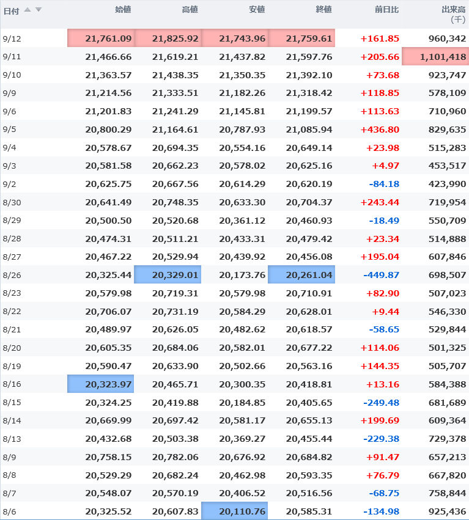This screenshot has width=469, height=520.
Task: Select blue highlighted close 20,261.04
Action: click(x=301, y=274)
